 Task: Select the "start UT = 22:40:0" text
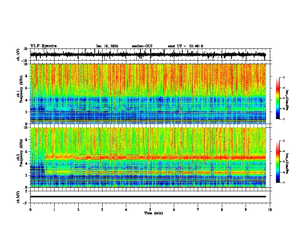pyautogui.click(x=185, y=46)
